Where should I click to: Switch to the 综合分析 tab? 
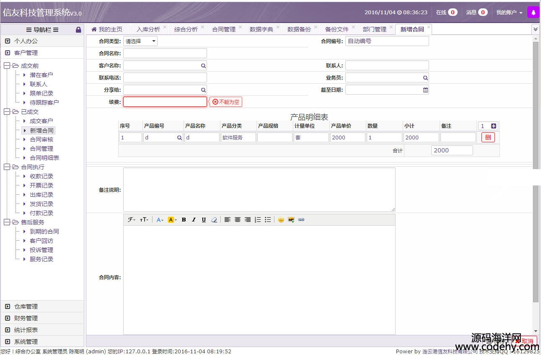[186, 29]
